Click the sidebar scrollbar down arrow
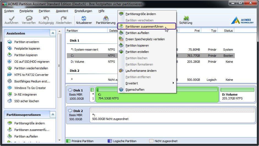The image size is (259, 146). pyautogui.click(x=59, y=141)
